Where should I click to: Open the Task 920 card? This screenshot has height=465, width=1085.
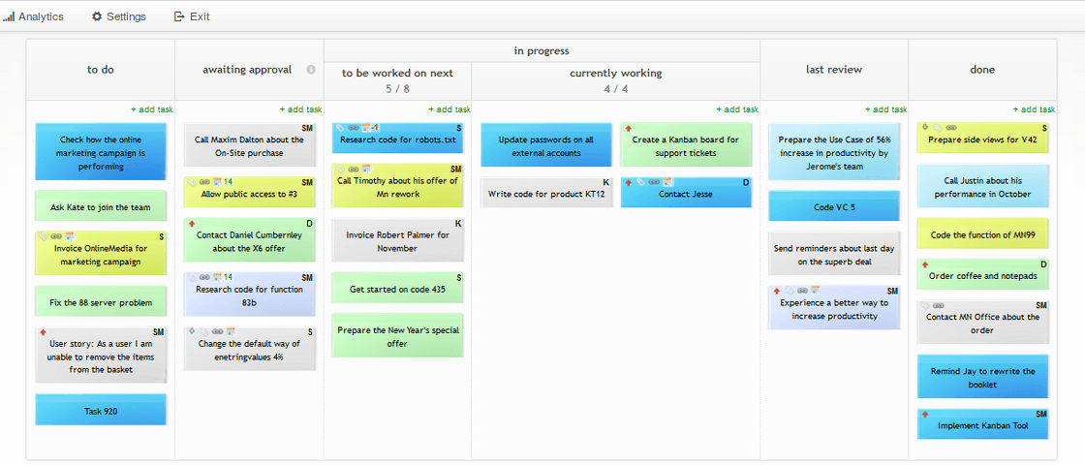click(x=101, y=411)
